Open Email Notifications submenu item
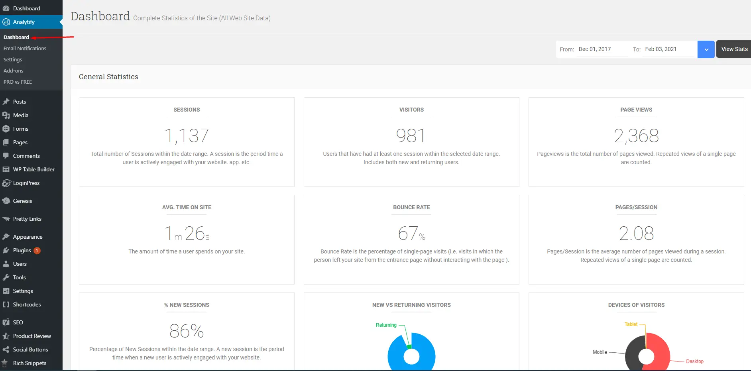The image size is (751, 371). pyautogui.click(x=25, y=48)
